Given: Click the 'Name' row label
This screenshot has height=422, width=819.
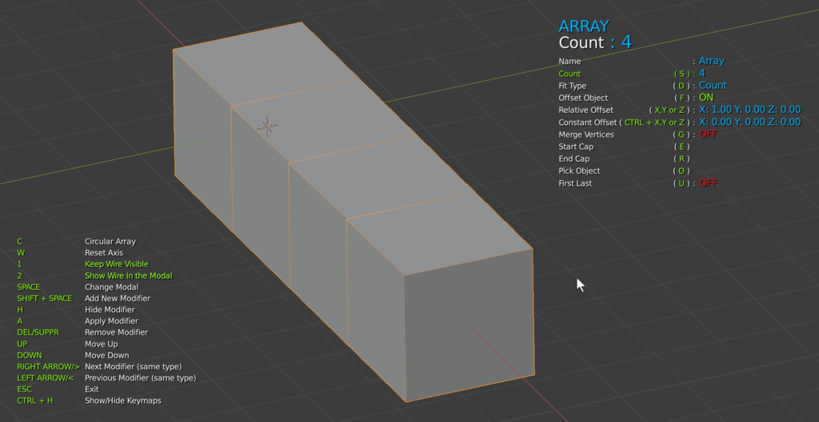Looking at the screenshot, I should pyautogui.click(x=569, y=61).
